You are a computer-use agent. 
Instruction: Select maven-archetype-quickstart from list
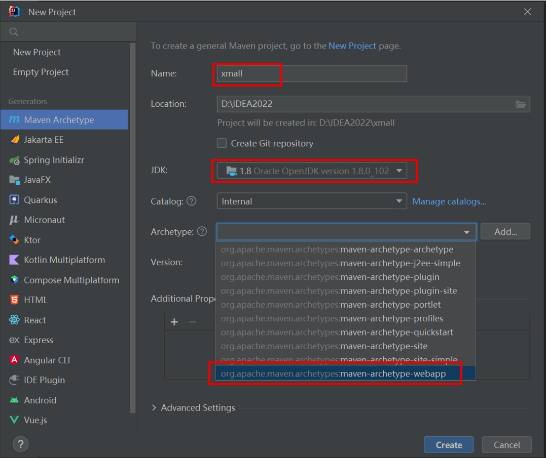click(345, 332)
